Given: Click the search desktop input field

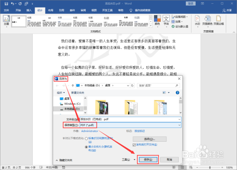Looking at the screenshot, I should 158,85.
